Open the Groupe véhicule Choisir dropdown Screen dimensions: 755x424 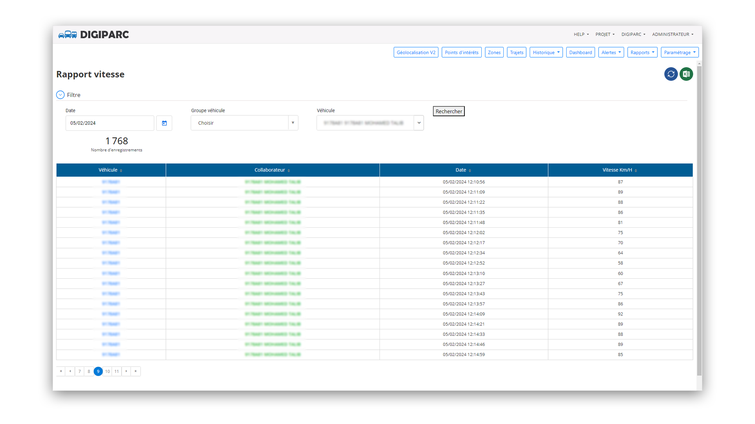(245, 123)
